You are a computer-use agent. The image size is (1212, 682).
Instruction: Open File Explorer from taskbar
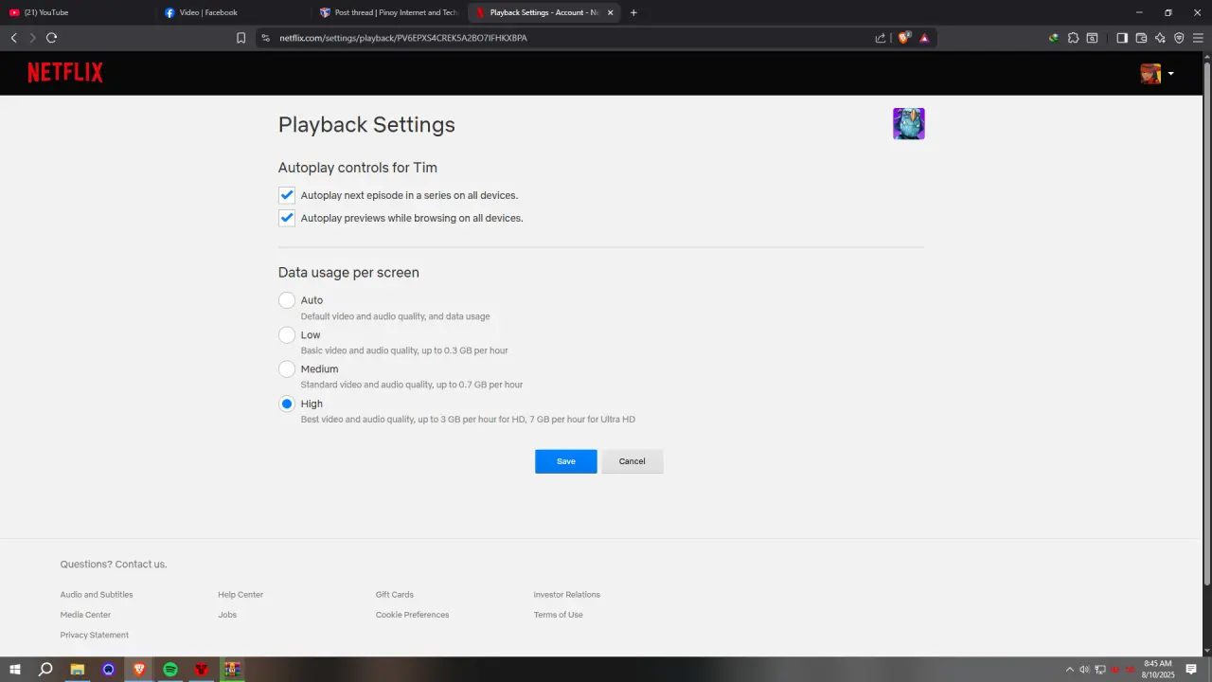pos(78,670)
